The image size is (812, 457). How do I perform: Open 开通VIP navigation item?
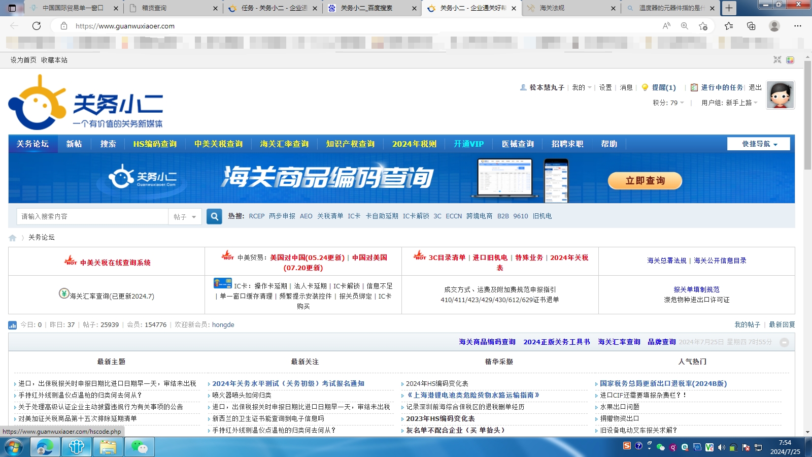coord(468,144)
